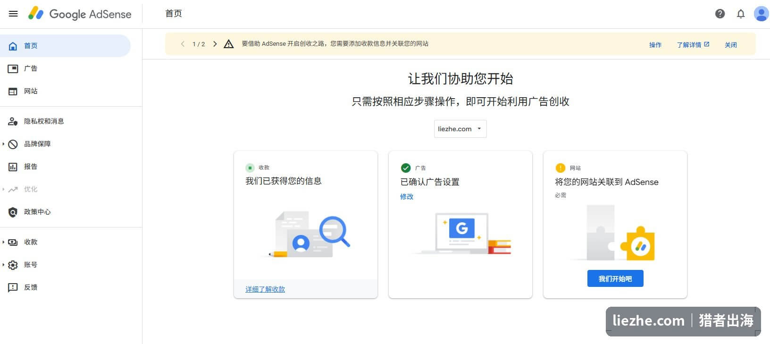This screenshot has height=344, width=770.
Task: Click the green check icon on 广告 card
Action: [x=406, y=168]
